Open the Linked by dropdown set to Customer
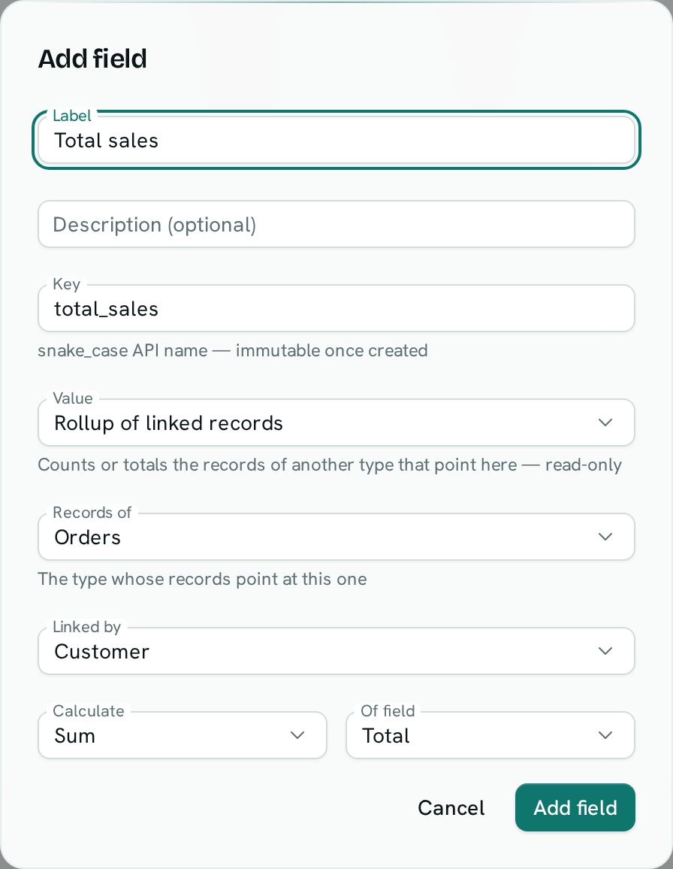This screenshot has height=869, width=673. (x=336, y=651)
